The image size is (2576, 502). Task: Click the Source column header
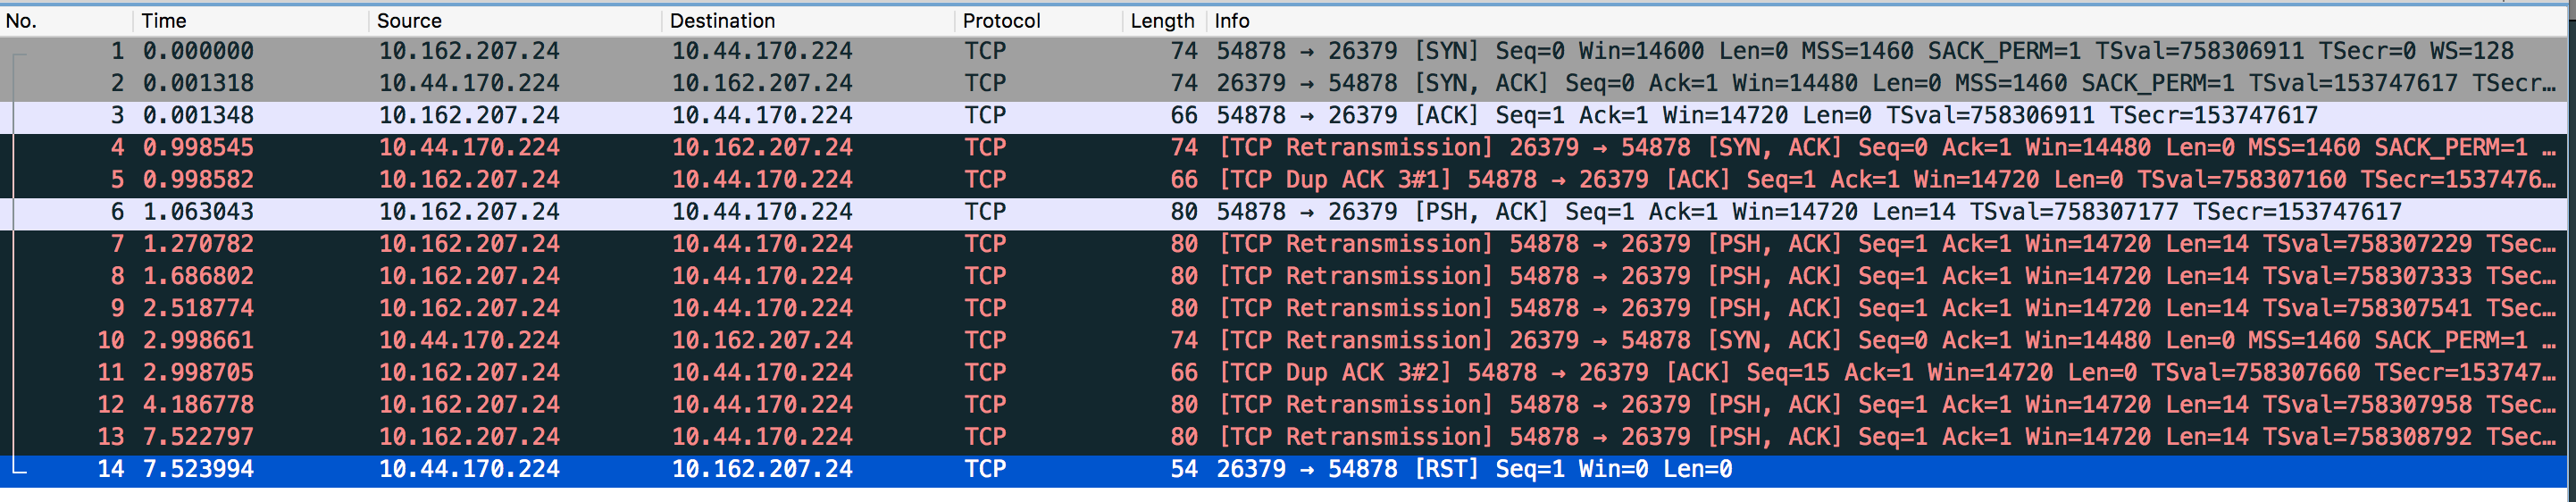pos(515,21)
